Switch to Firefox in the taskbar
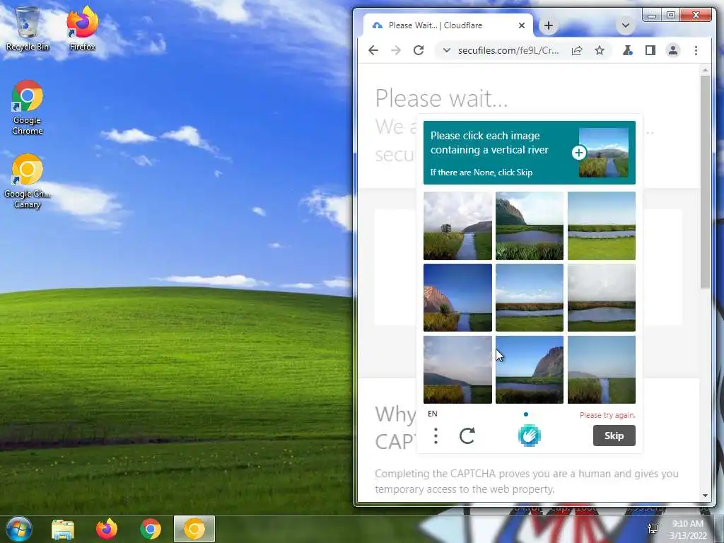The width and height of the screenshot is (724, 543). [107, 529]
